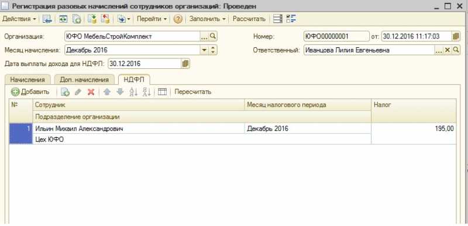Click the table columns settings icon
The image size is (468, 226).
pos(162,92)
